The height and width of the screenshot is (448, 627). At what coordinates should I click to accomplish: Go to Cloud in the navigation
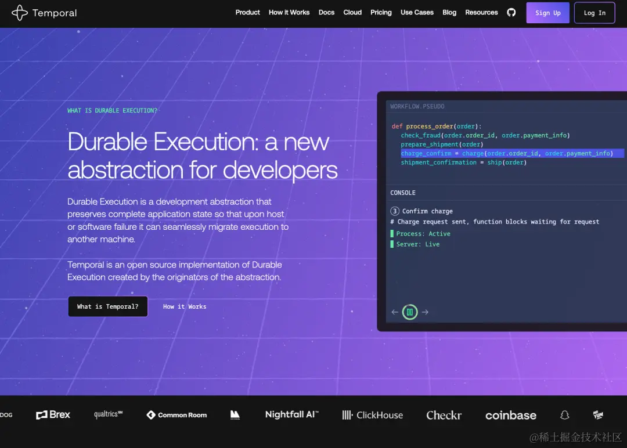[352, 12]
